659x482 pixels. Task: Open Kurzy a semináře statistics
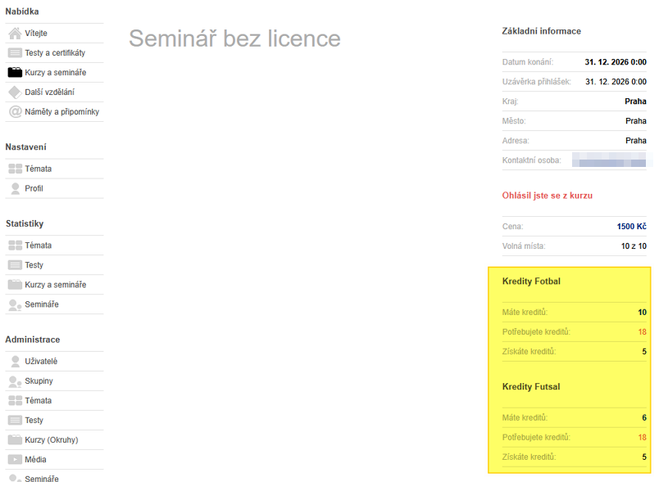[x=55, y=285]
